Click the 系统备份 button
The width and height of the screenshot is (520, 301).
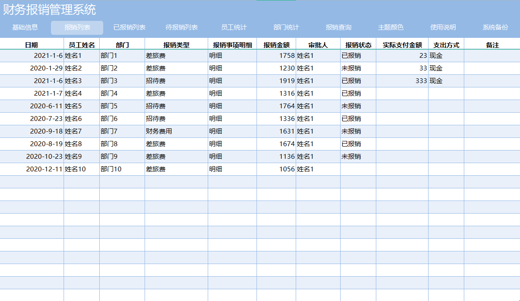click(495, 27)
